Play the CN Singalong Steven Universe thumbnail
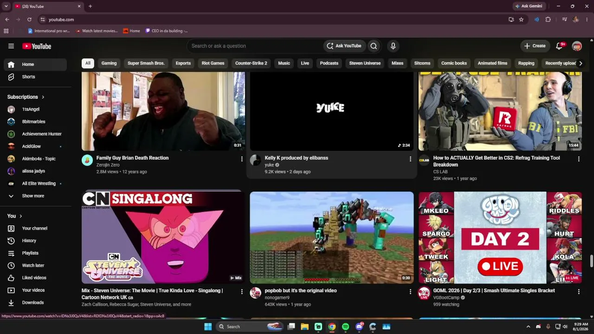The height and width of the screenshot is (334, 594). (x=163, y=238)
